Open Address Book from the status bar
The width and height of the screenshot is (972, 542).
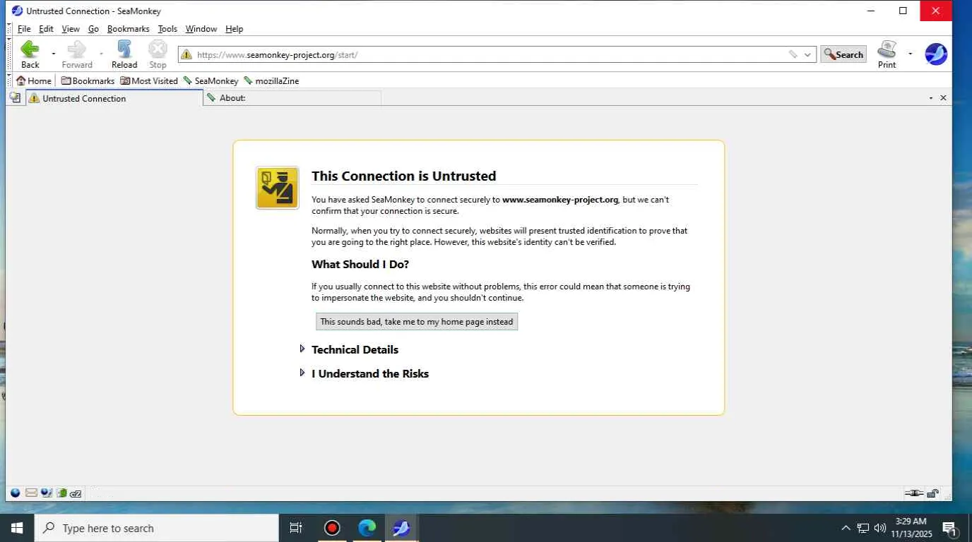coord(61,493)
